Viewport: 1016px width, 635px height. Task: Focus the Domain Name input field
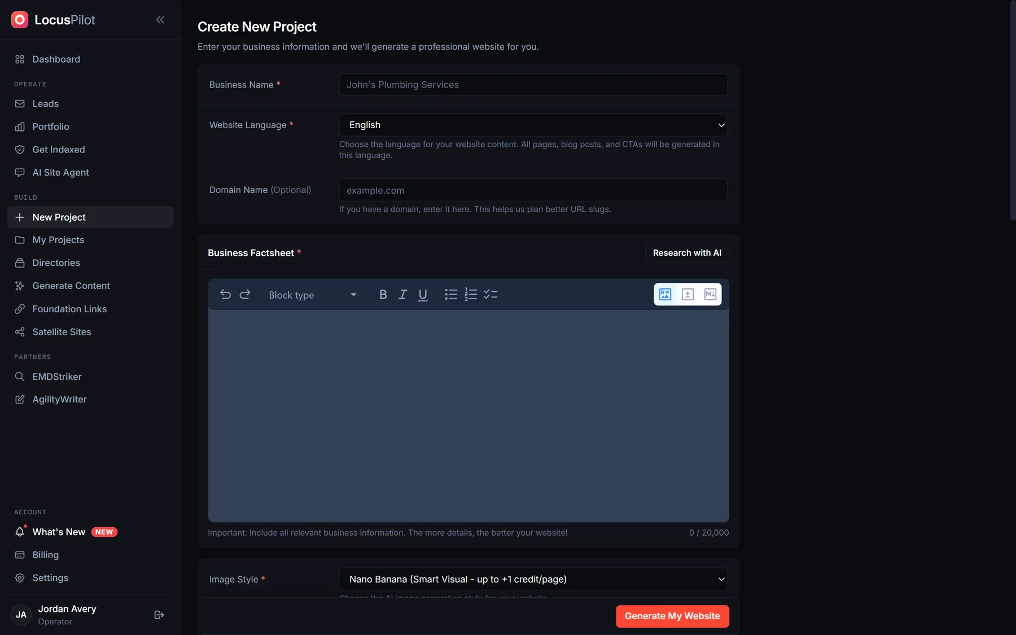tap(533, 190)
